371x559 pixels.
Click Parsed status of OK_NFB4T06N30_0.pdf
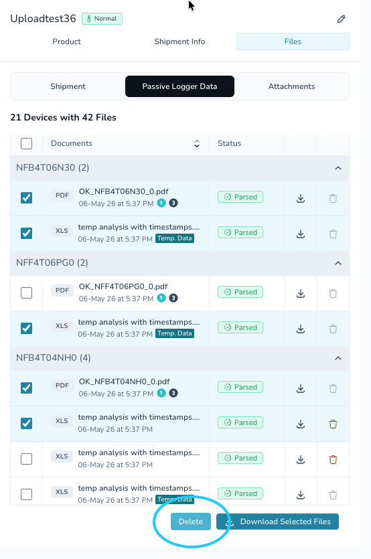(240, 197)
